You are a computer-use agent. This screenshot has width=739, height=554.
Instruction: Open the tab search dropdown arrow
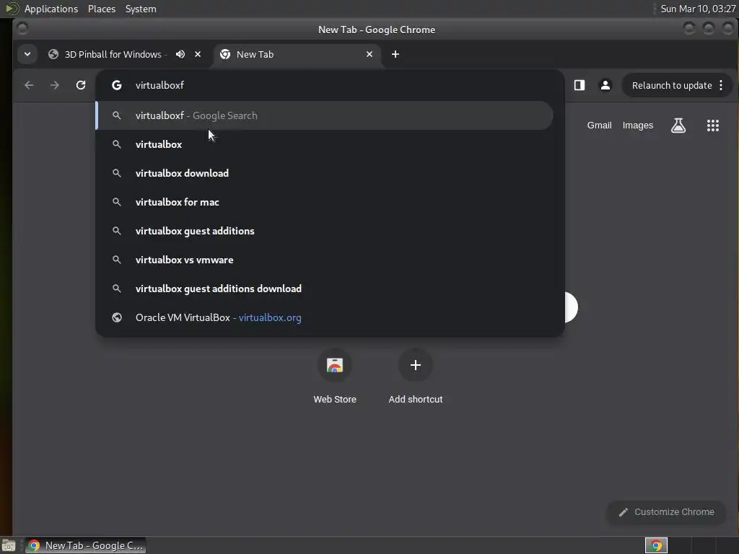pos(27,54)
